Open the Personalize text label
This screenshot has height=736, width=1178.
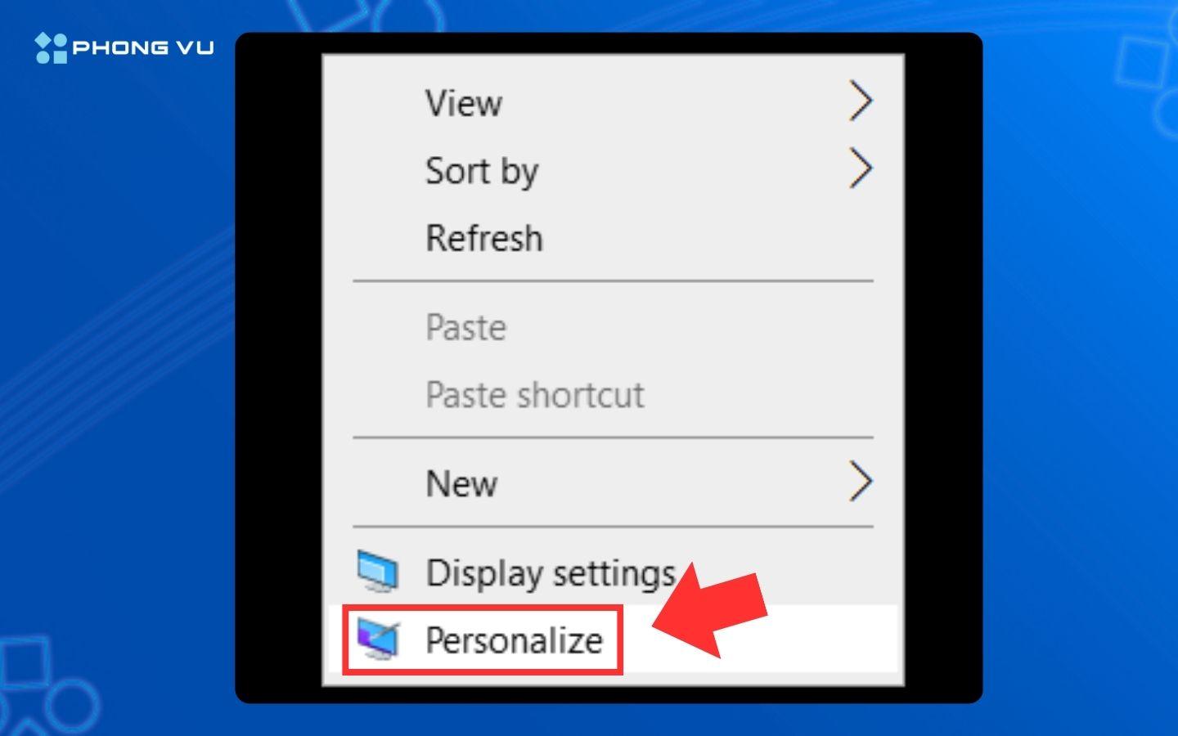[514, 640]
